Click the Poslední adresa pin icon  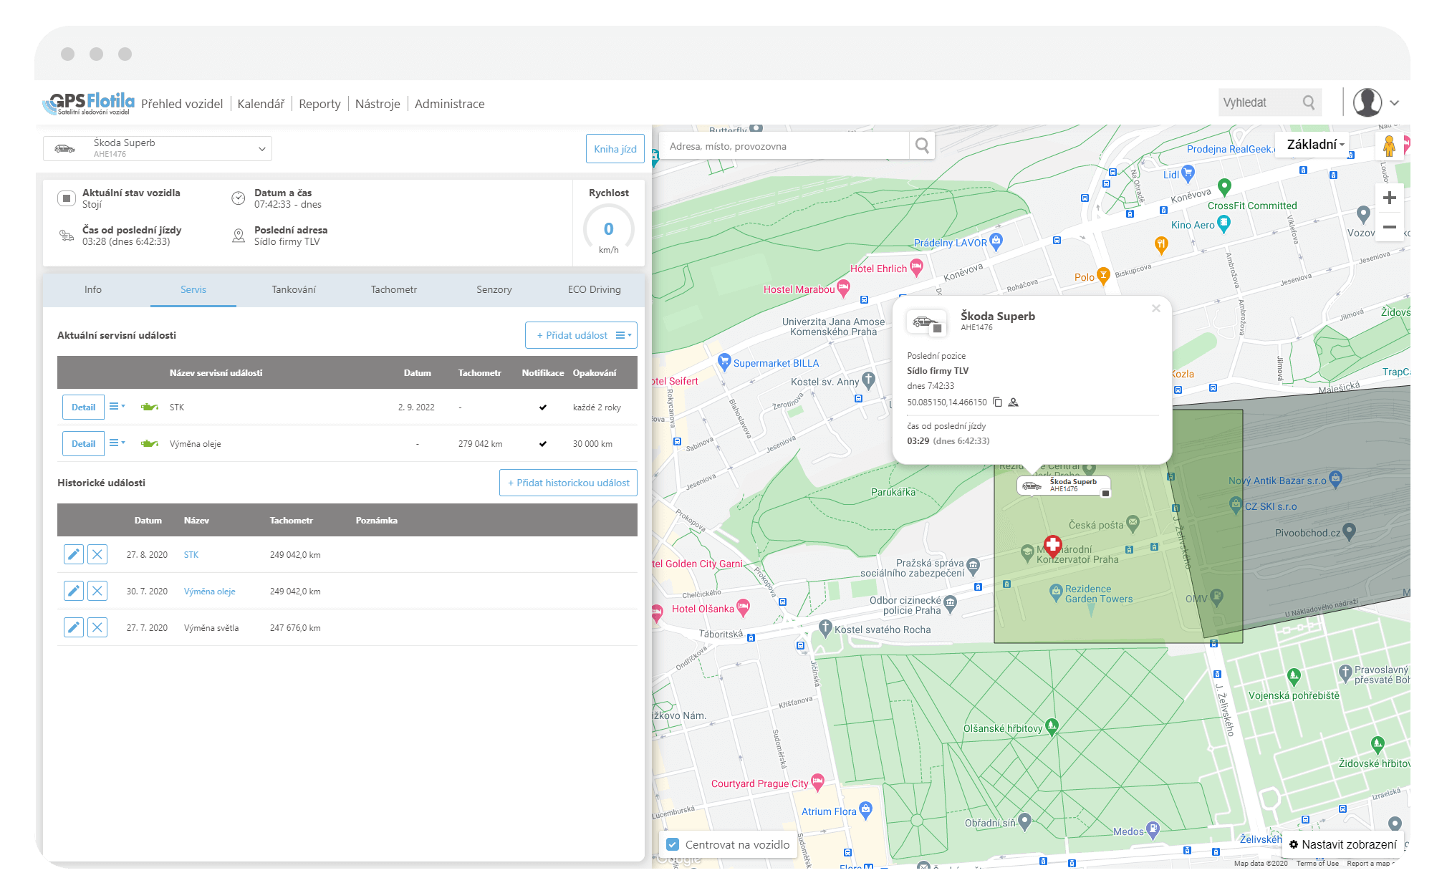pyautogui.click(x=239, y=236)
